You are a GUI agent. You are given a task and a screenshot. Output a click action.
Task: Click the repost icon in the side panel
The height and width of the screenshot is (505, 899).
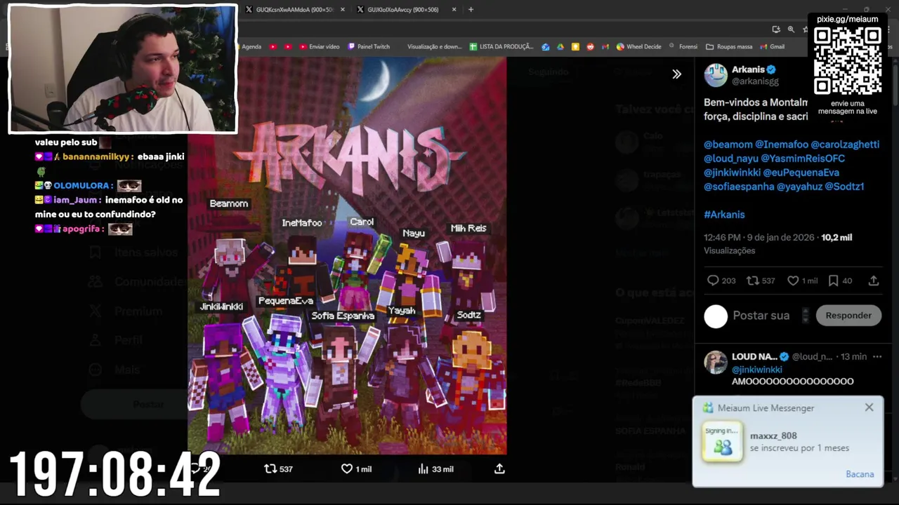(752, 281)
